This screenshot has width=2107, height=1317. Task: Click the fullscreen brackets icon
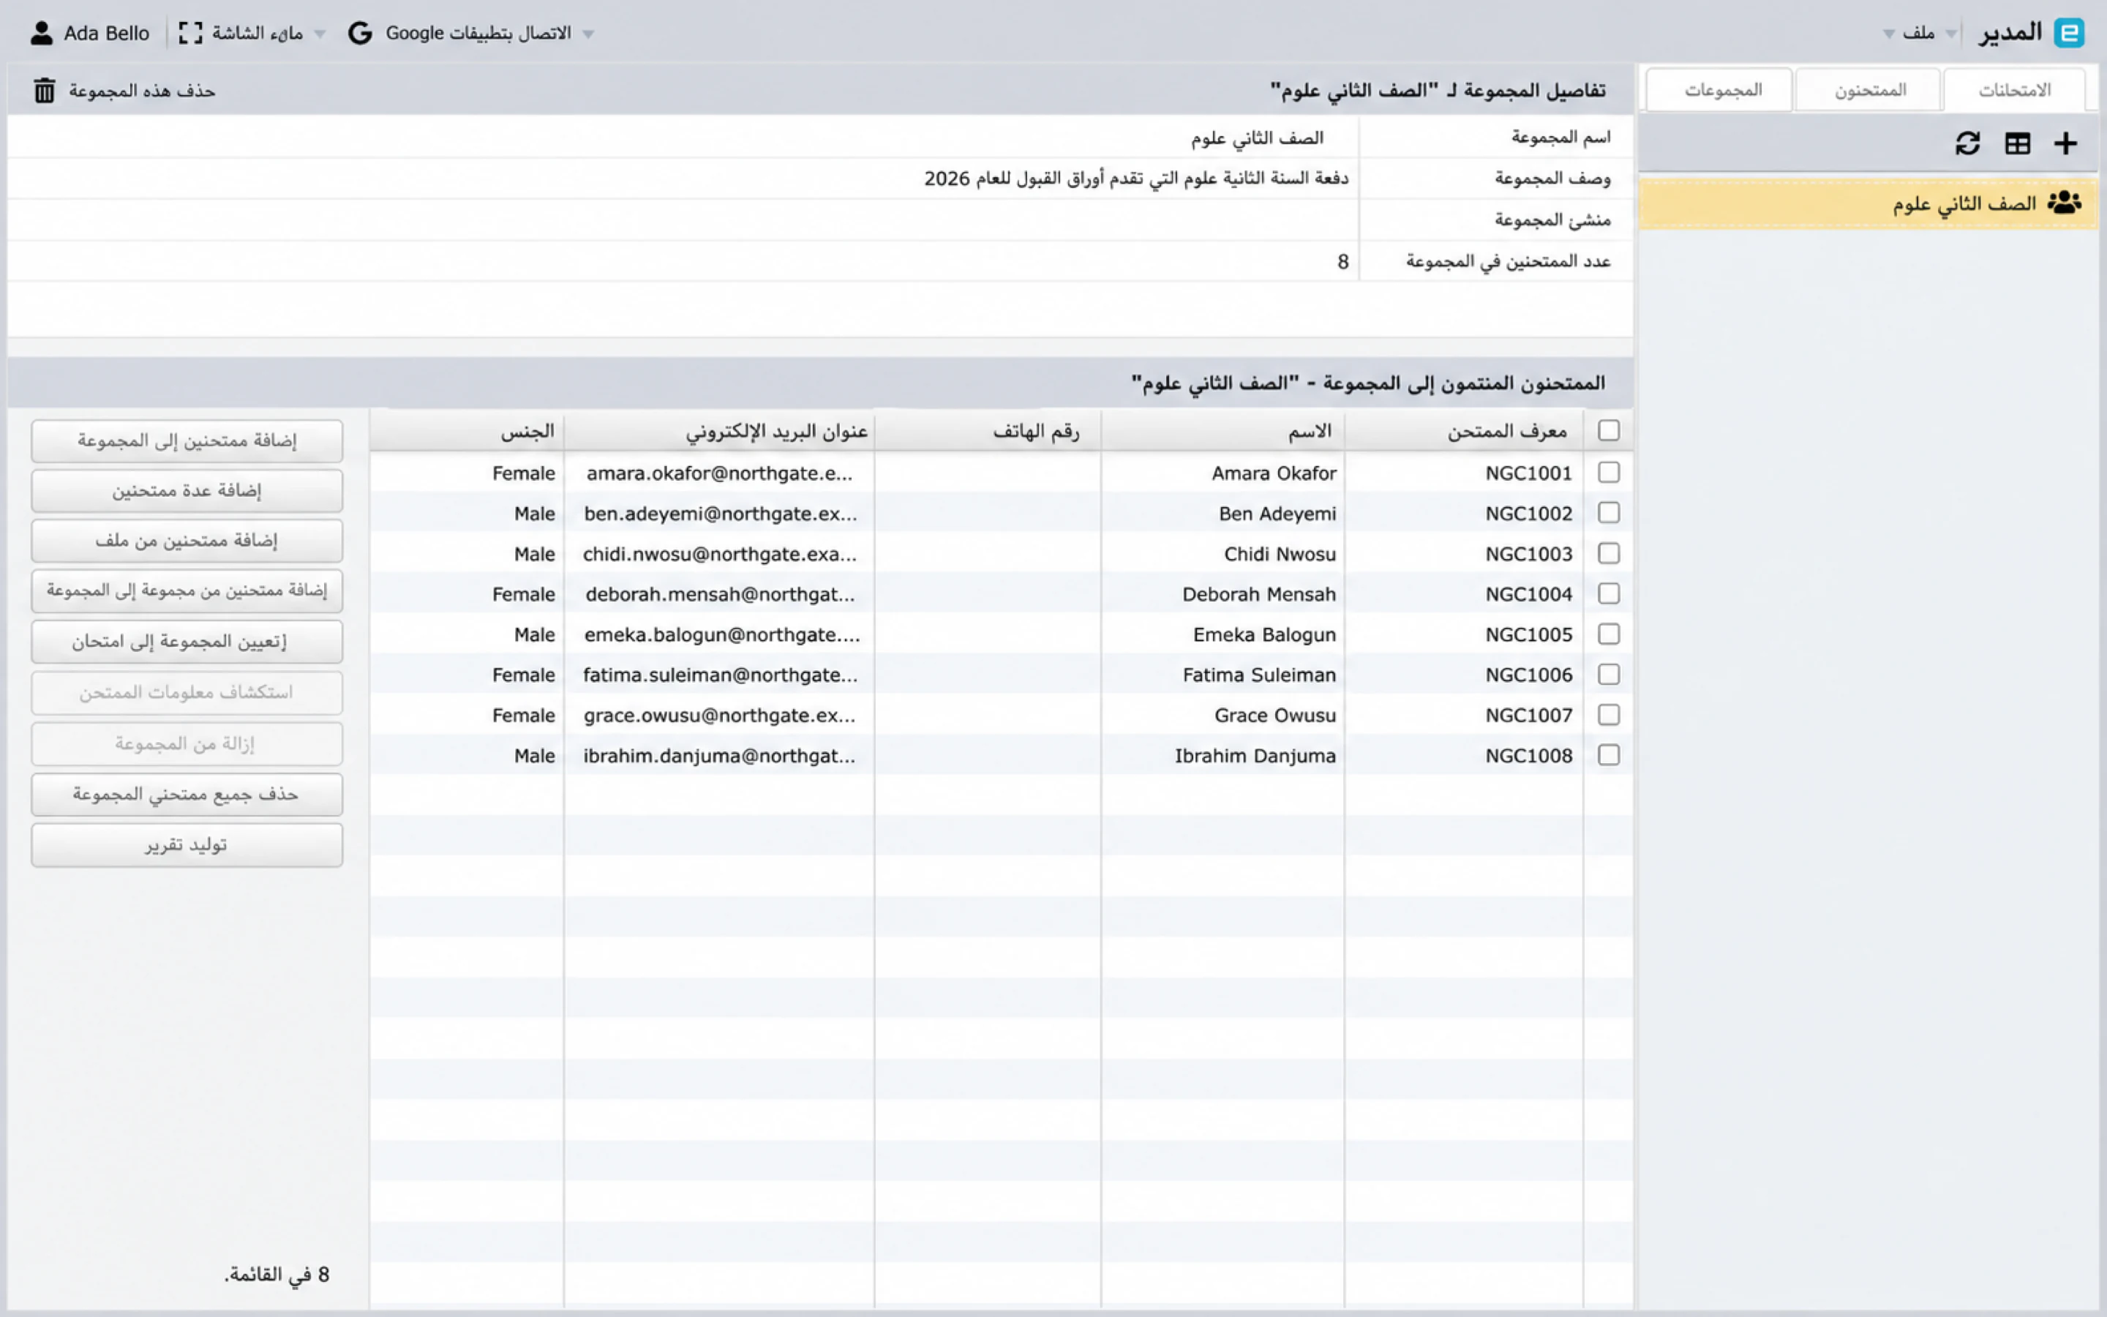click(189, 33)
